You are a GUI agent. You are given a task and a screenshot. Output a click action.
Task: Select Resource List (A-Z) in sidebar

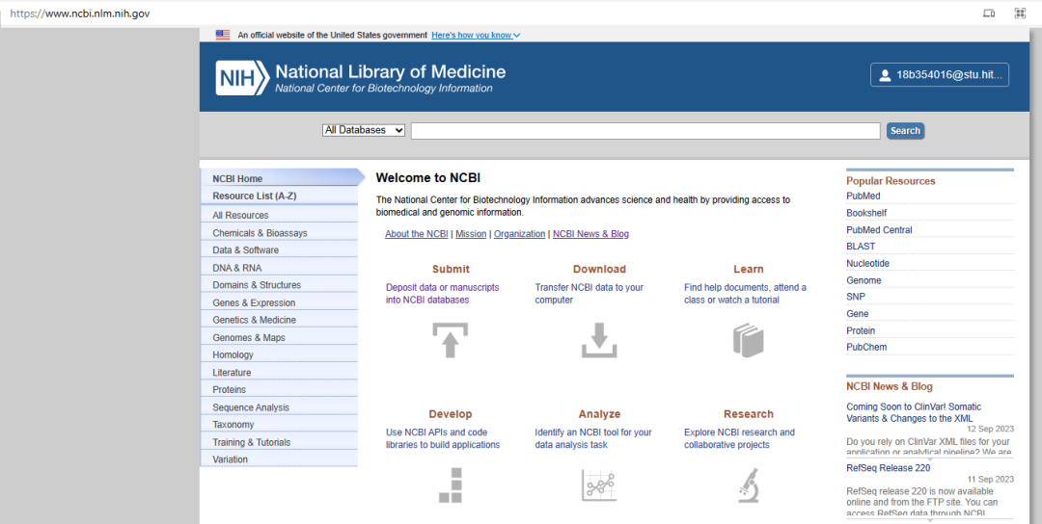pos(279,196)
